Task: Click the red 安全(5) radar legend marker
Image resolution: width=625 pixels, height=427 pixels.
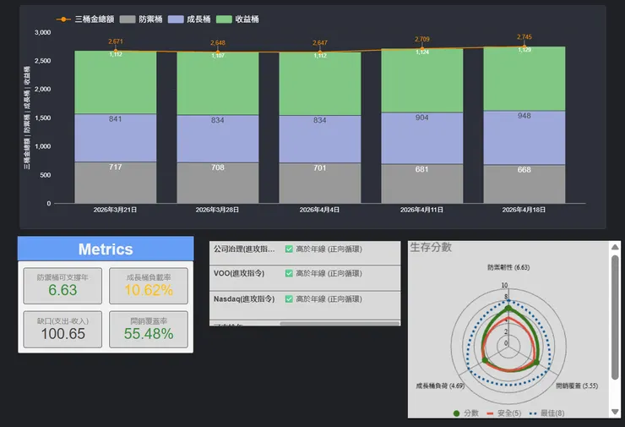Action: (490, 413)
